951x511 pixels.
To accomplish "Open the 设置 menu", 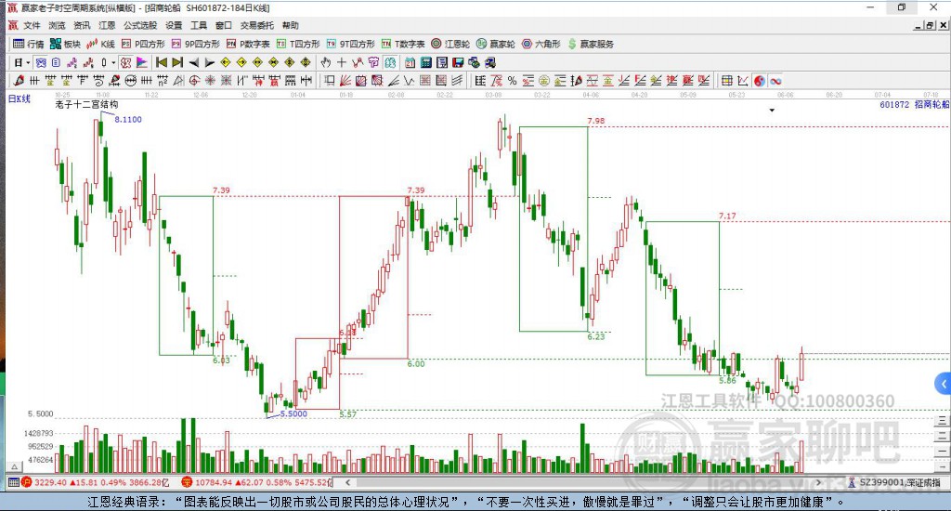I will click(174, 25).
